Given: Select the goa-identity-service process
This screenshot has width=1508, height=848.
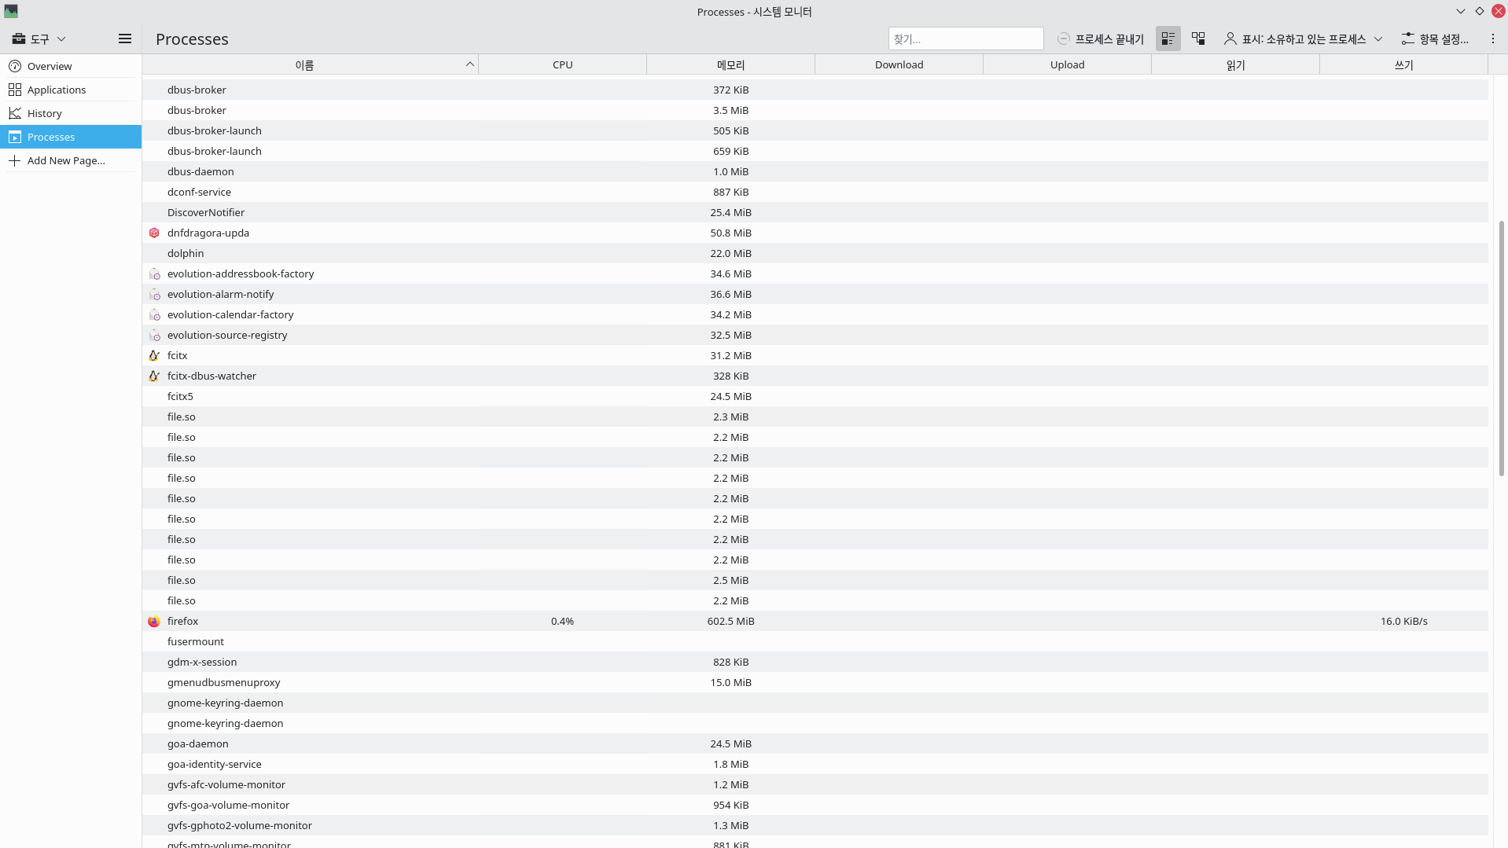Looking at the screenshot, I should click(x=815, y=764).
